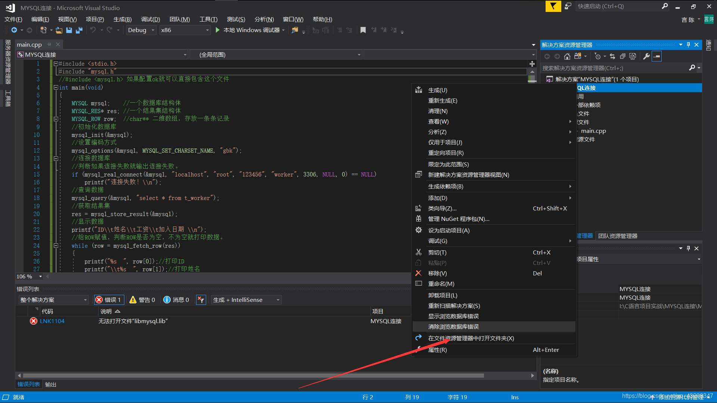Click the New Project toolbar icon
This screenshot has width=717, height=403.
(x=43, y=30)
